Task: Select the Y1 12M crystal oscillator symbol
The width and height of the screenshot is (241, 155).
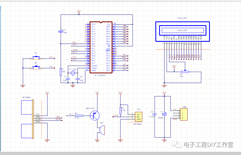Action: pos(73,73)
